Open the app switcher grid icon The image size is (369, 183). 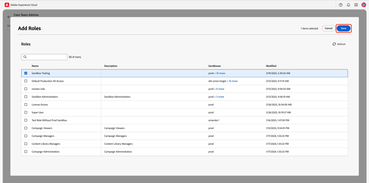tap(356, 5)
